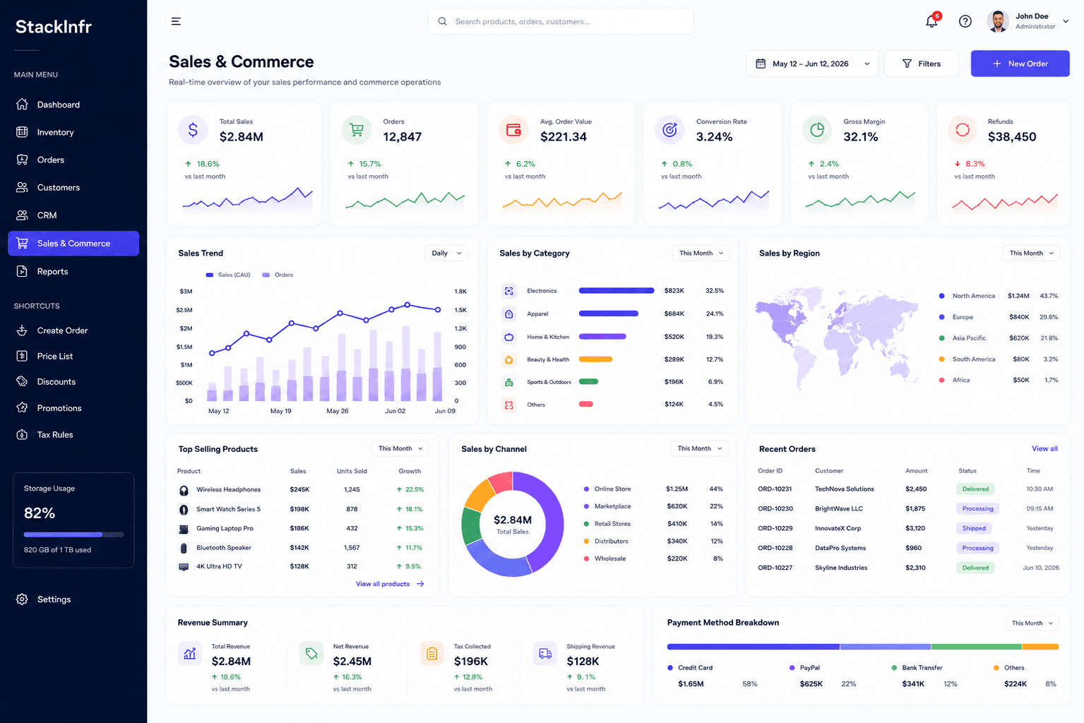Toggle the Retail Stores channel legend dot
The width and height of the screenshot is (1084, 723).
click(586, 524)
